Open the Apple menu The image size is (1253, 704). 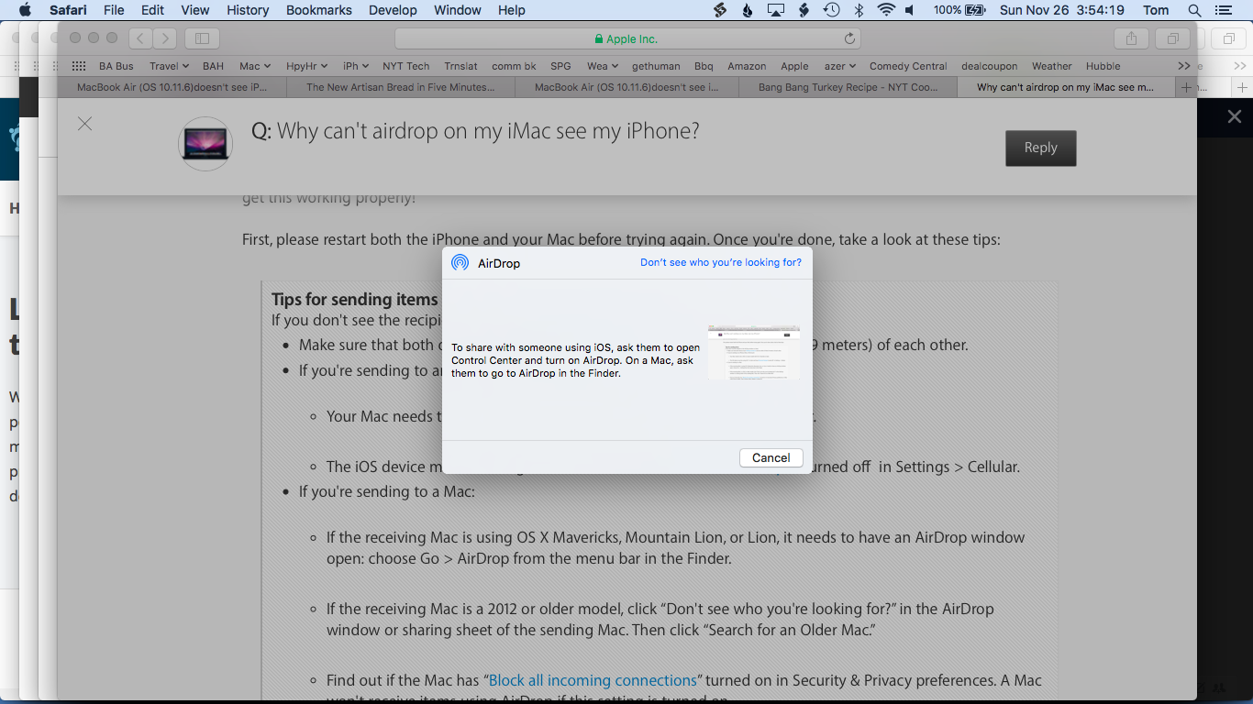click(25, 10)
